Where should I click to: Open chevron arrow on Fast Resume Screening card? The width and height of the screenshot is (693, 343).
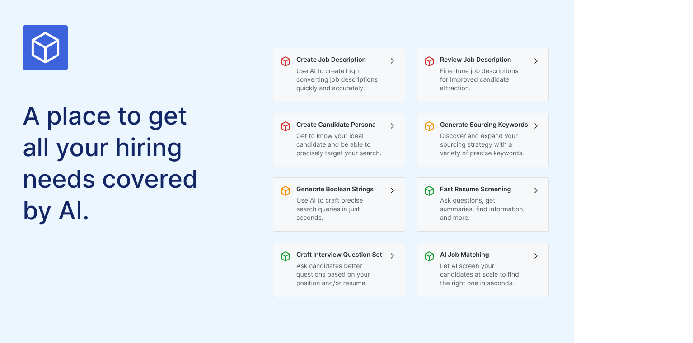[x=536, y=190]
